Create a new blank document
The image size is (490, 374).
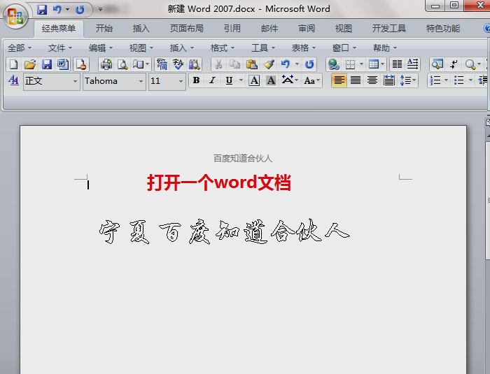pos(13,64)
